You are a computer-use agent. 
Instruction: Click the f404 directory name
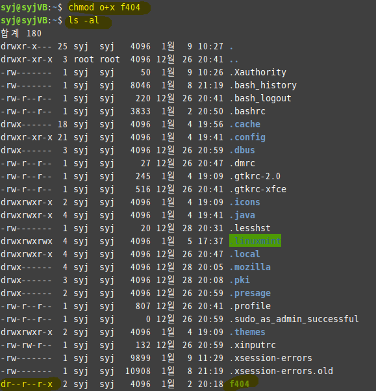[x=240, y=384]
